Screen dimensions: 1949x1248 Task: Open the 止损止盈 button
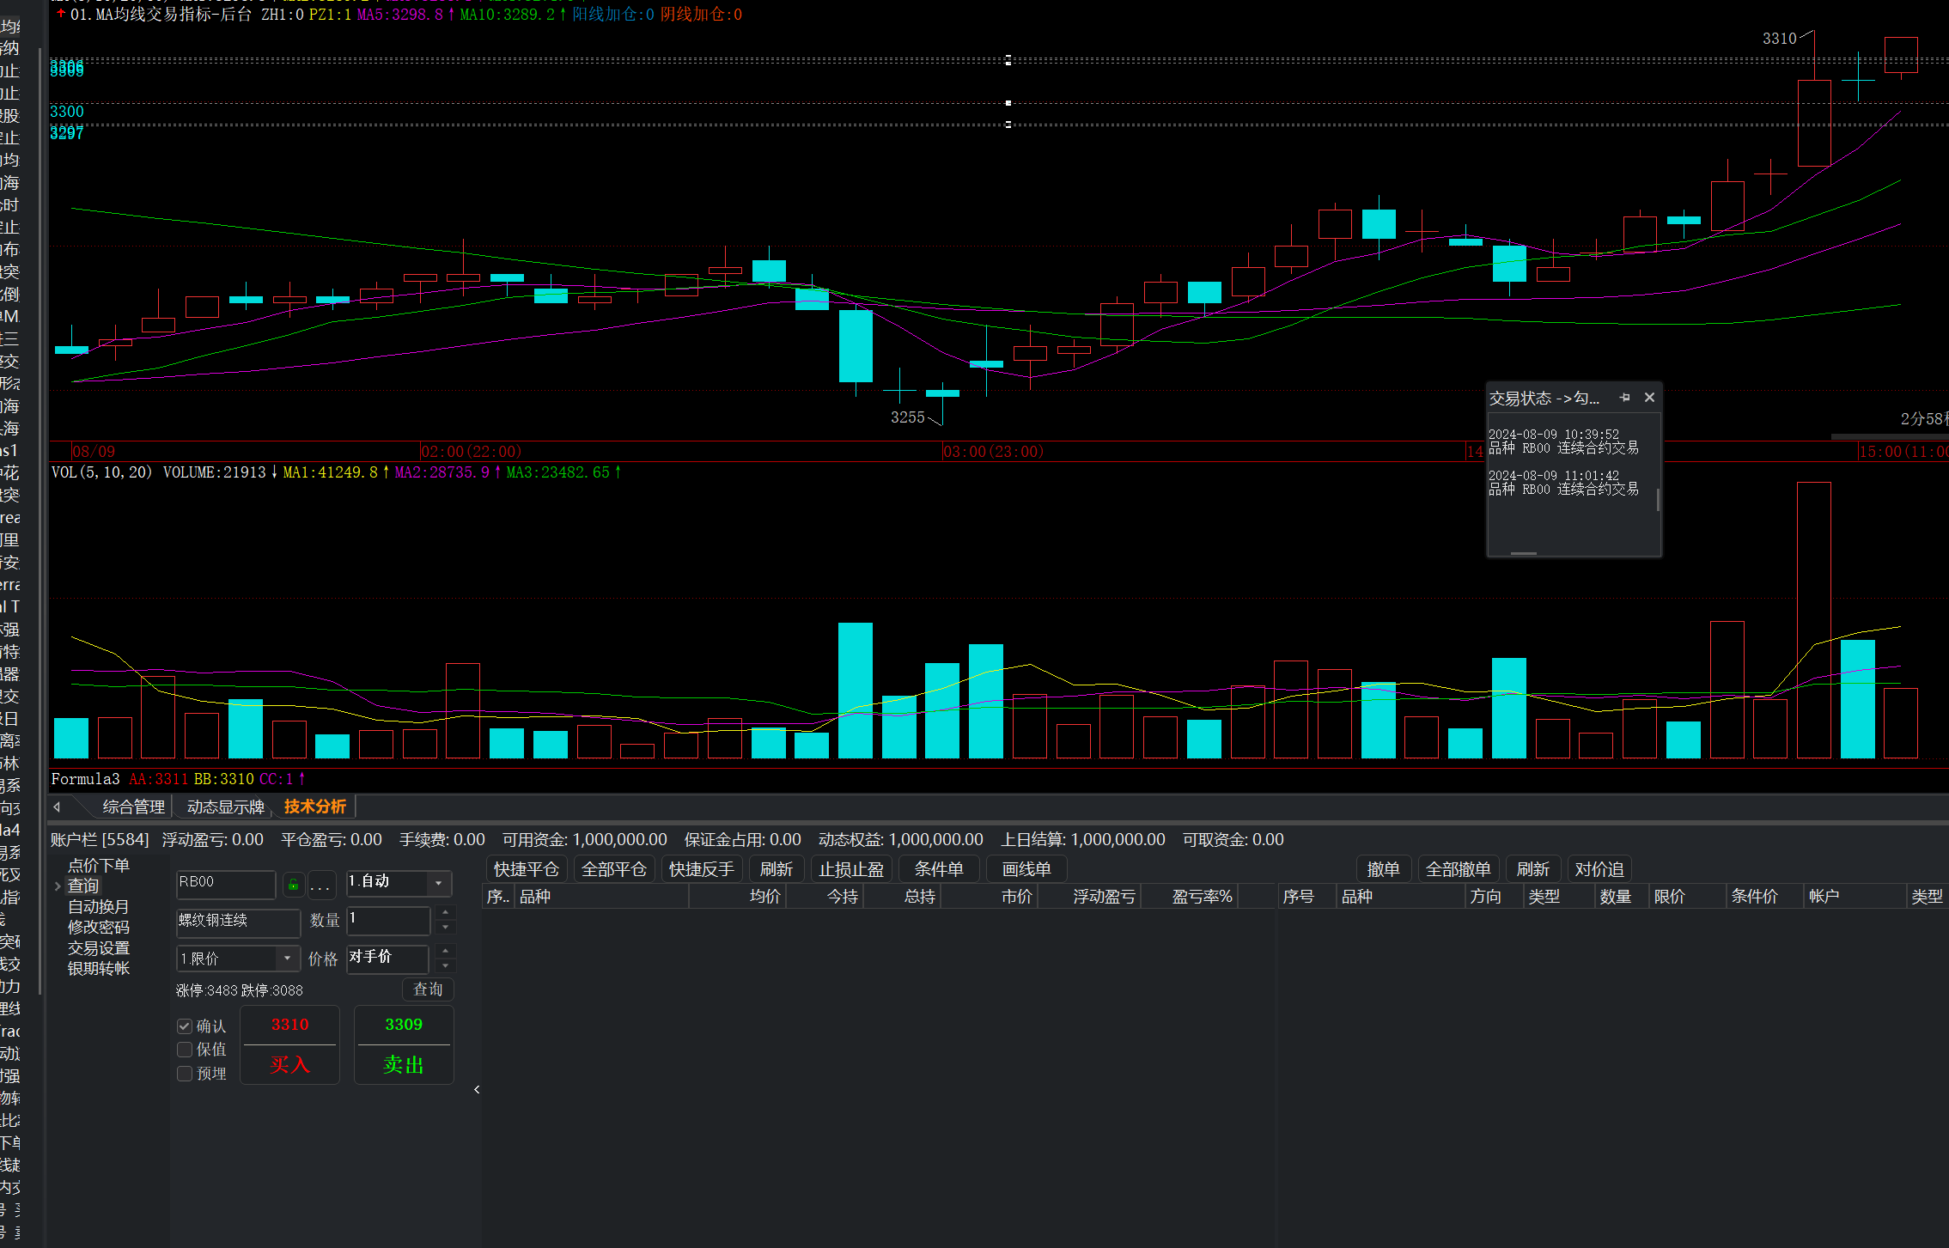click(x=851, y=869)
